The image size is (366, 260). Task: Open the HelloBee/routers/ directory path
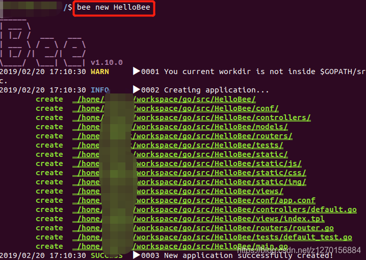pyautogui.click(x=182, y=136)
